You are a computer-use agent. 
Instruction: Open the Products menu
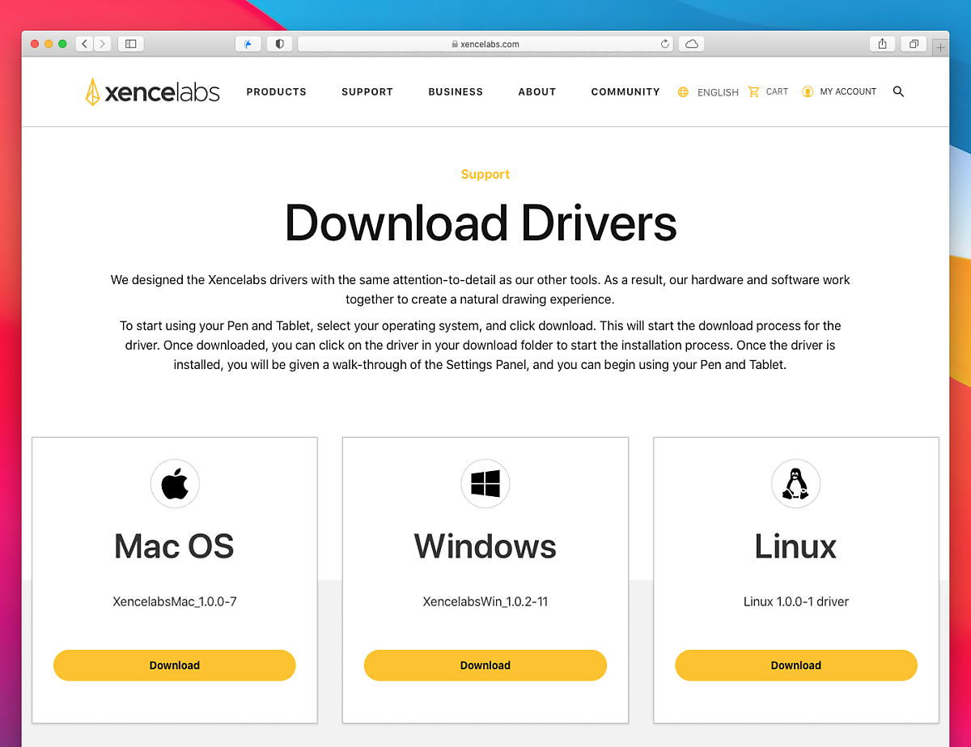276,91
